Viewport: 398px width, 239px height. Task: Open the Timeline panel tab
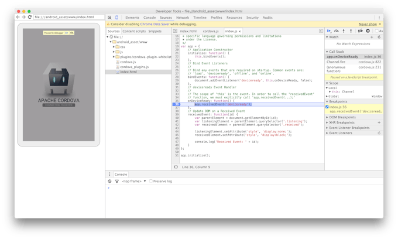pos(200,18)
